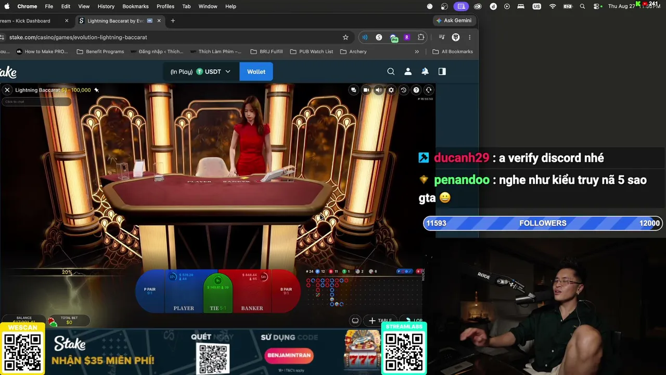666x375 pixels.
Task: Toggle the video camera icon in game
Action: [x=366, y=90]
